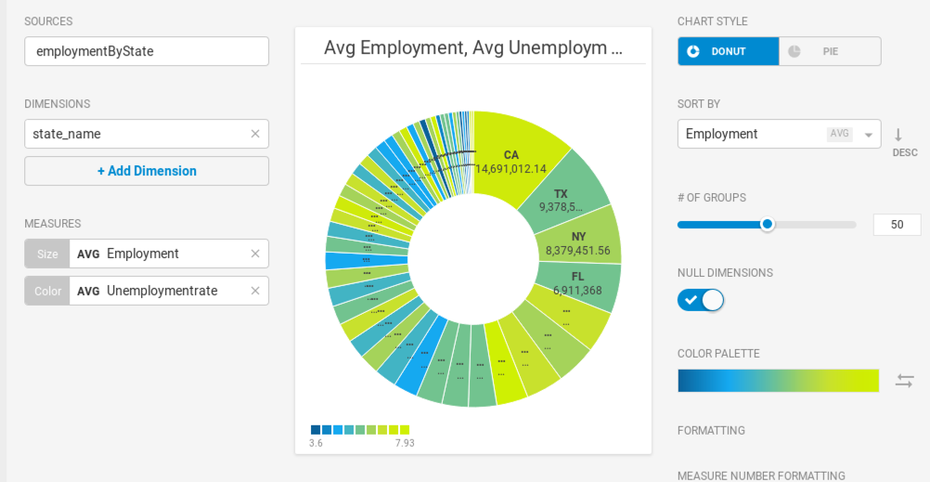This screenshot has width=930, height=482.
Task: Open the color palette gradient bar
Action: click(x=778, y=381)
